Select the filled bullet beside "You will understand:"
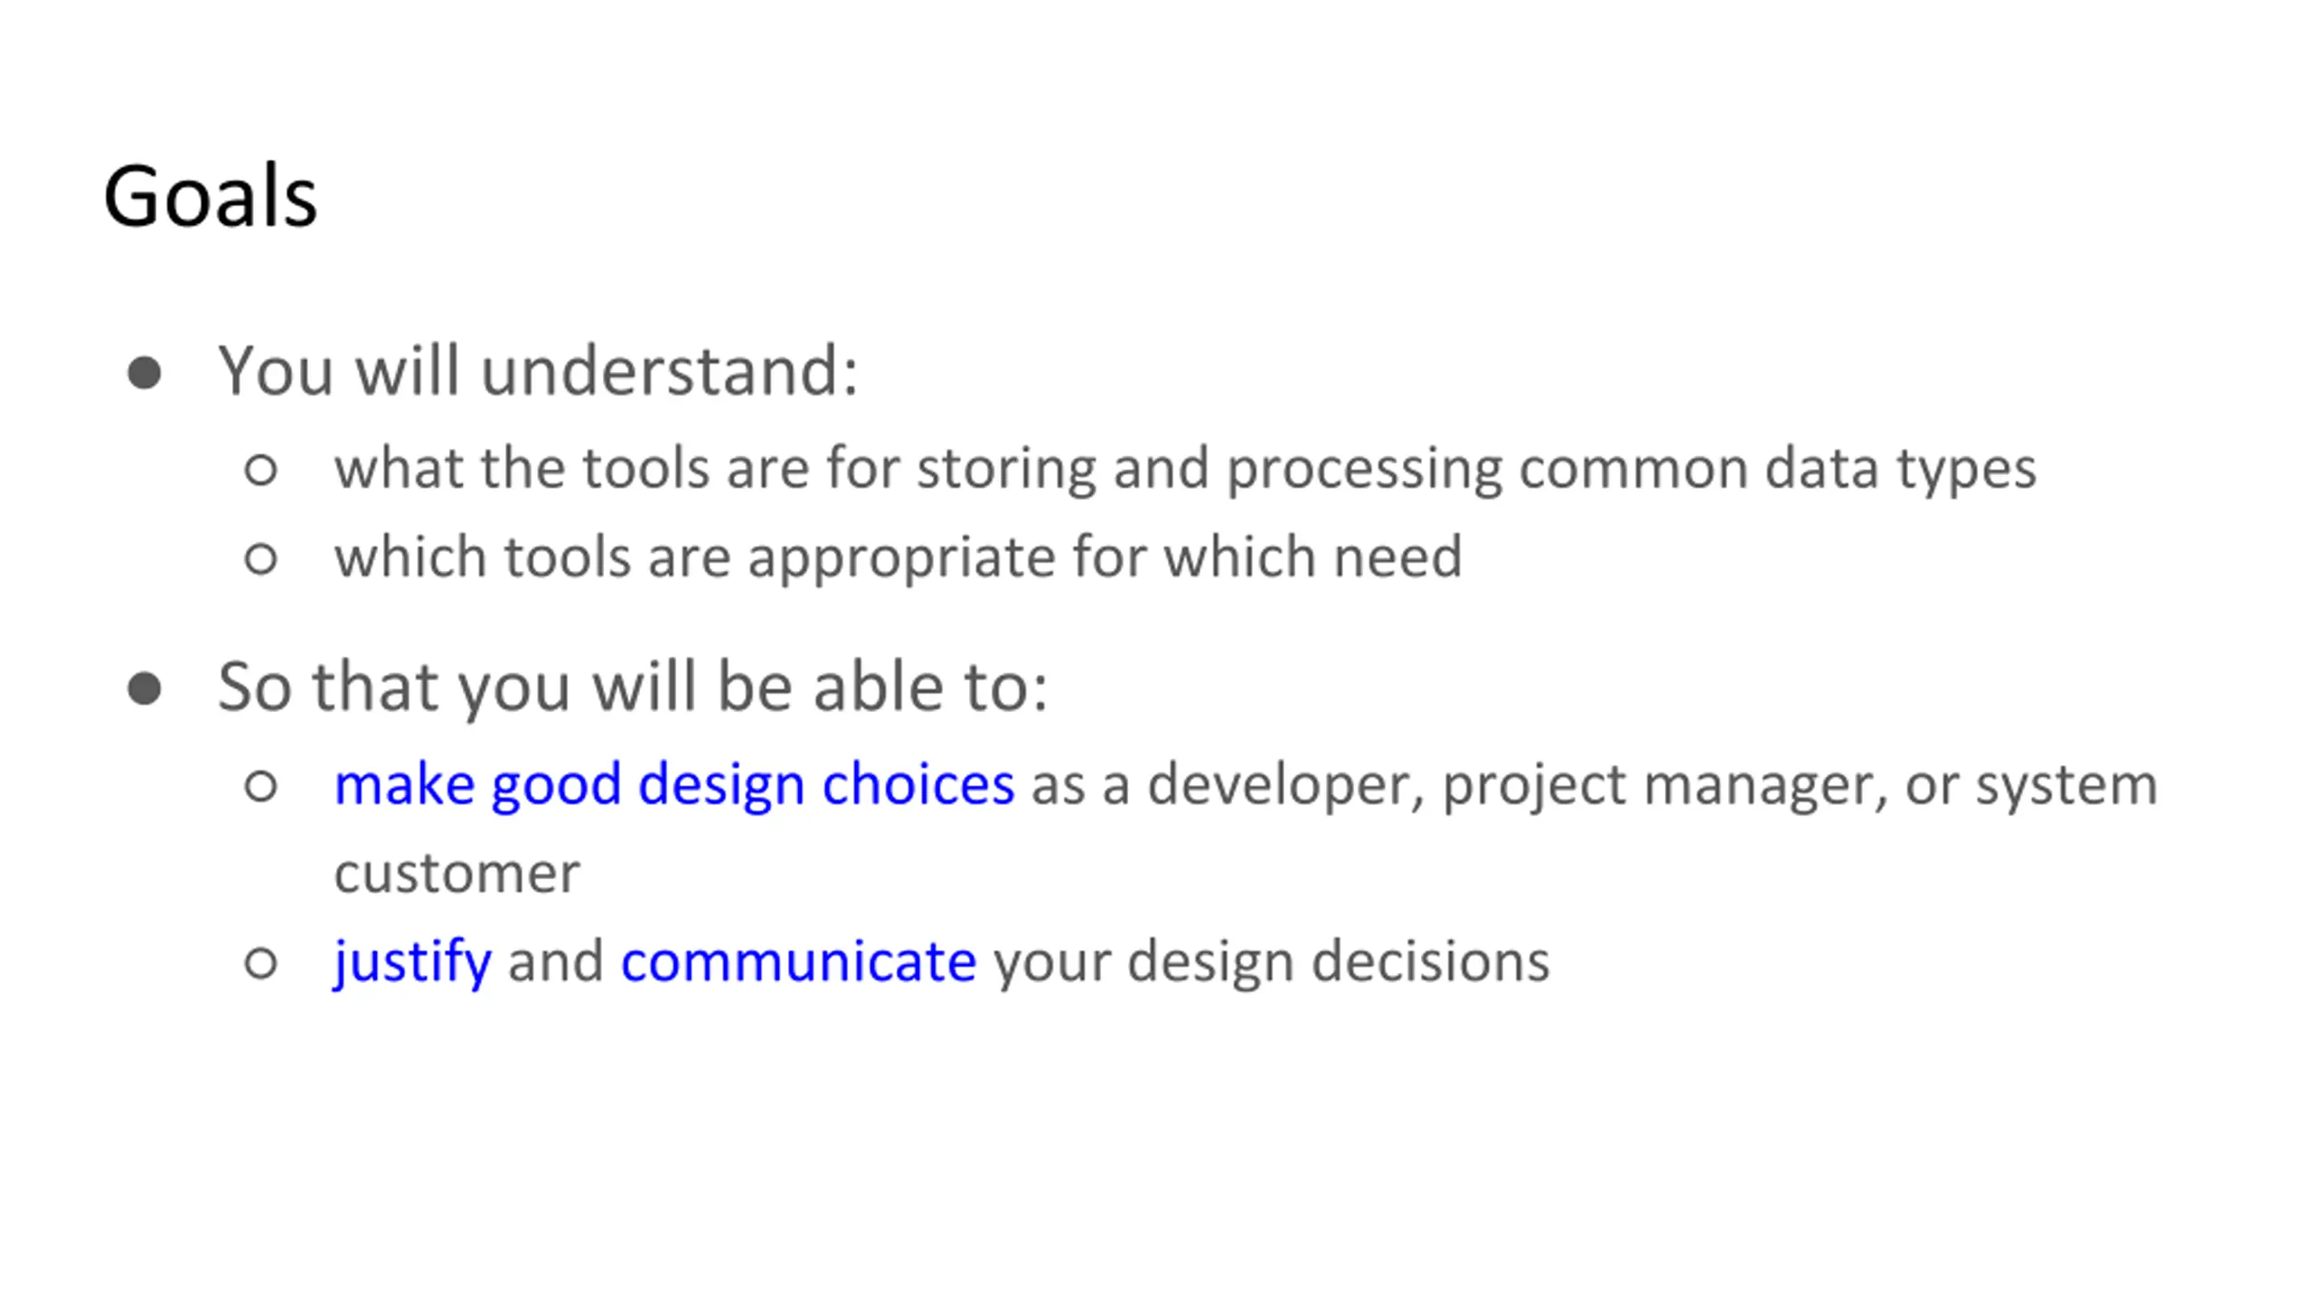The width and height of the screenshot is (2314, 1301). pos(145,373)
